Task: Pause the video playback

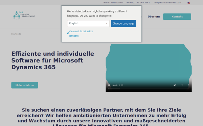Action: click(x=109, y=85)
